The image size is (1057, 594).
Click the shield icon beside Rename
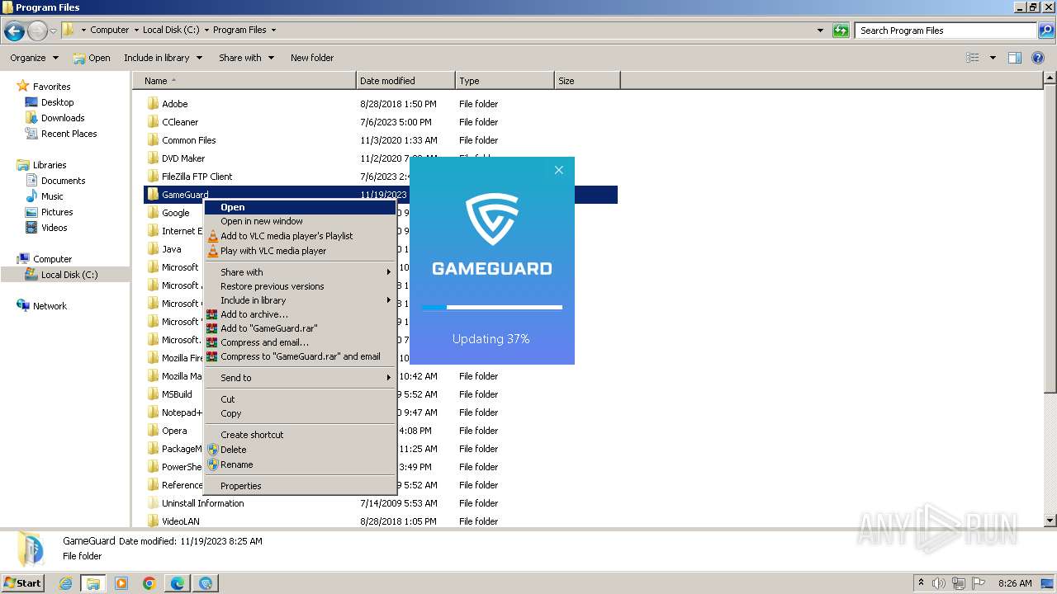click(212, 464)
